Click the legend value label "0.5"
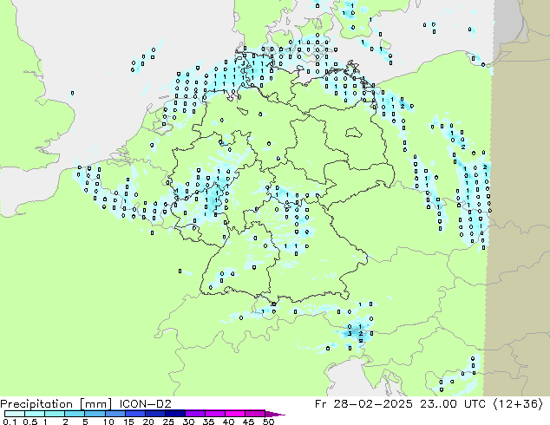Viewport: 550px width, 425px height. tap(29, 422)
